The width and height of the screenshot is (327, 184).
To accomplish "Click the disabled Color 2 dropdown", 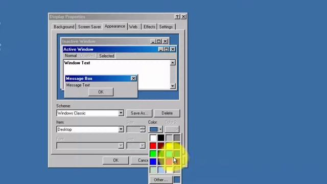I will click(172, 129).
